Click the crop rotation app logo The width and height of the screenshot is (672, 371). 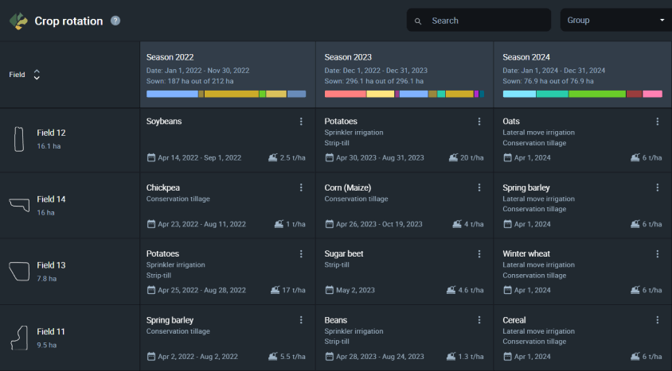coord(18,21)
